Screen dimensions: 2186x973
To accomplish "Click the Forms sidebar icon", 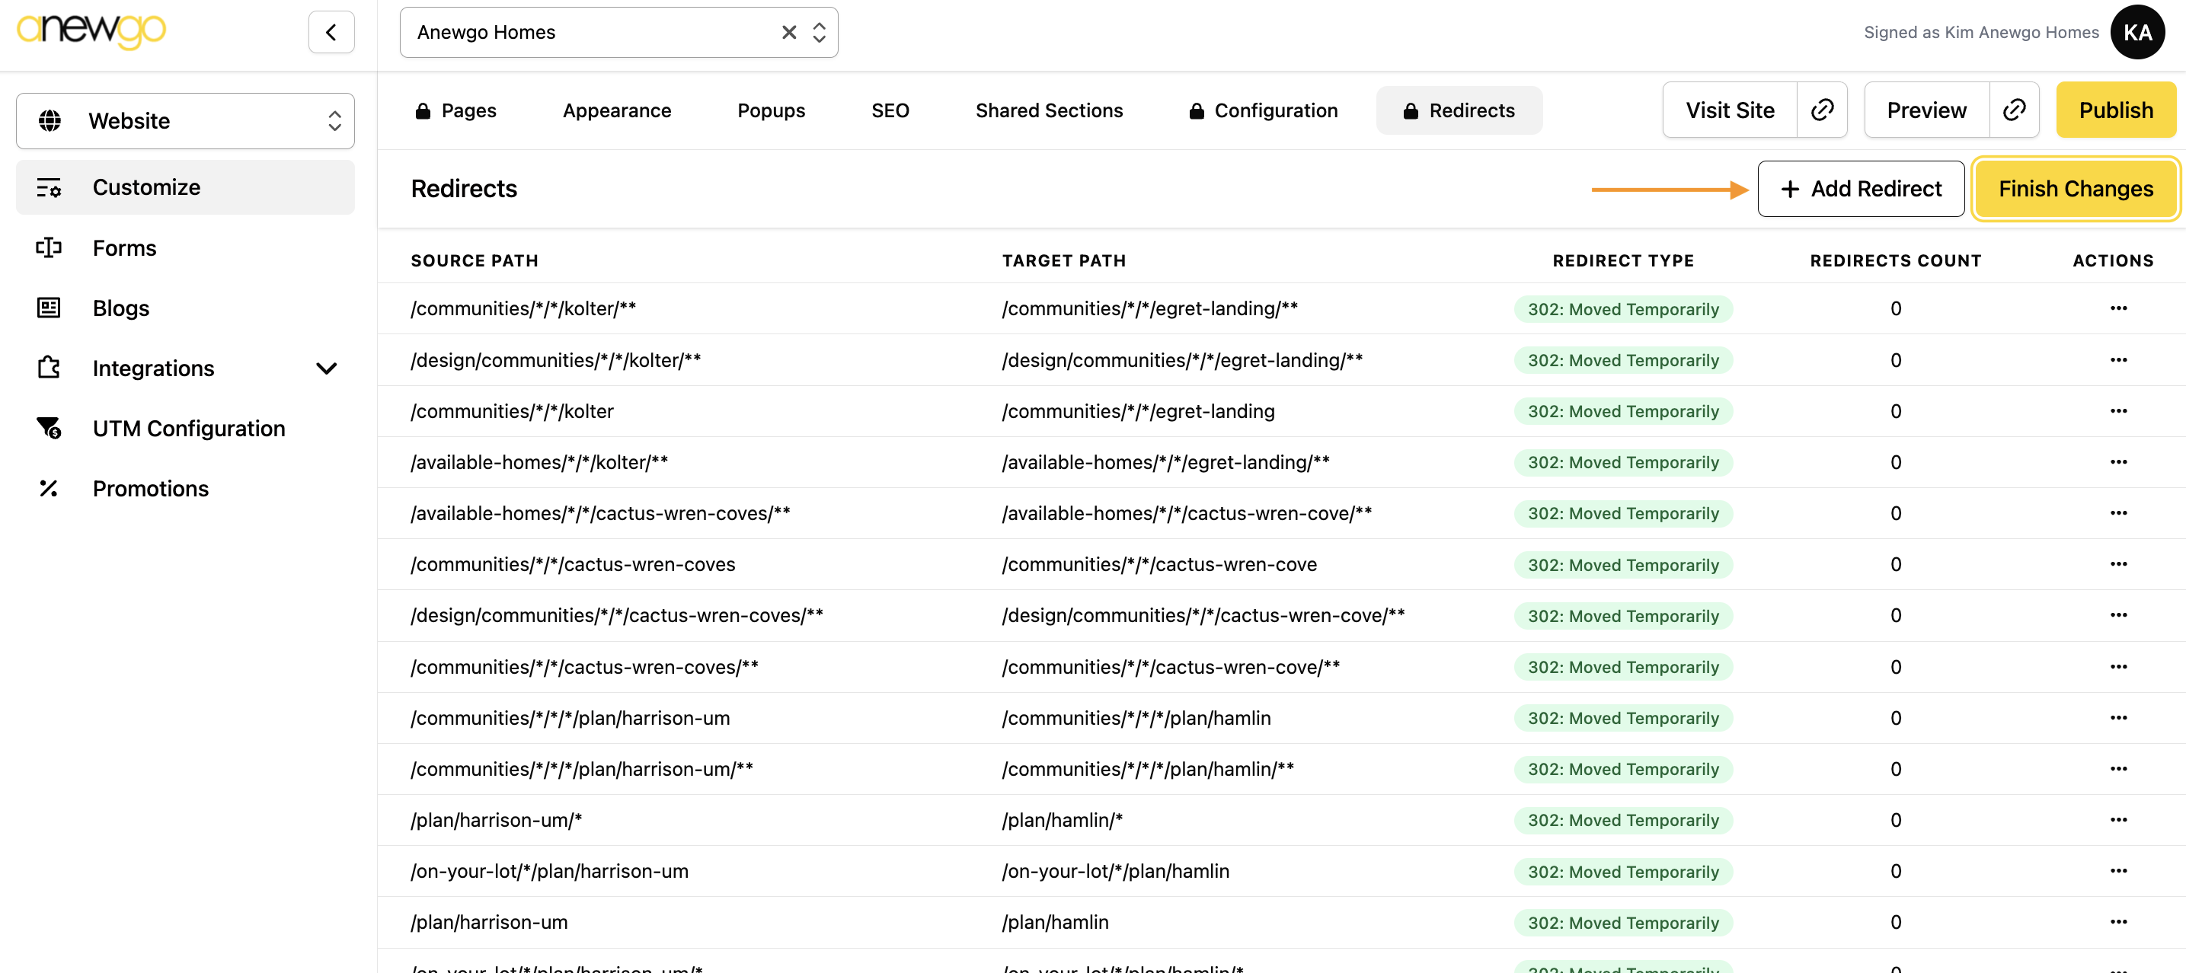I will pyautogui.click(x=50, y=247).
